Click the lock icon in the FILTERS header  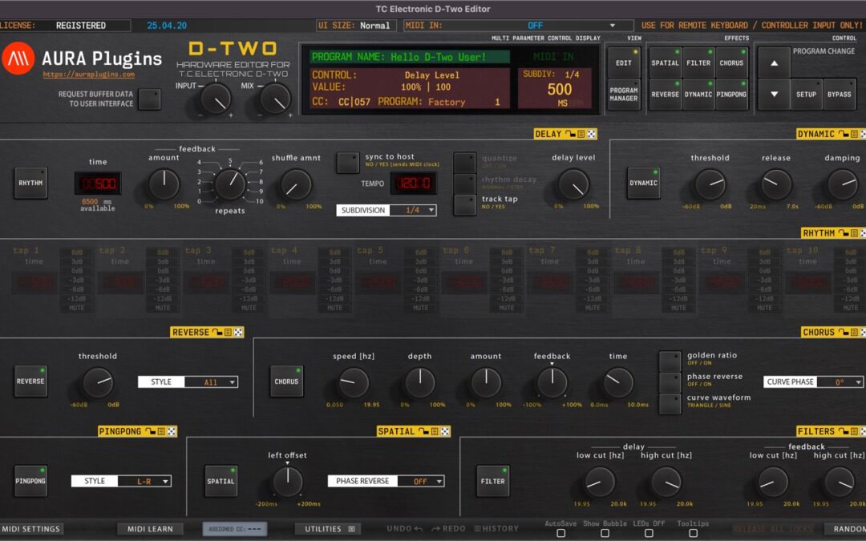click(x=844, y=432)
